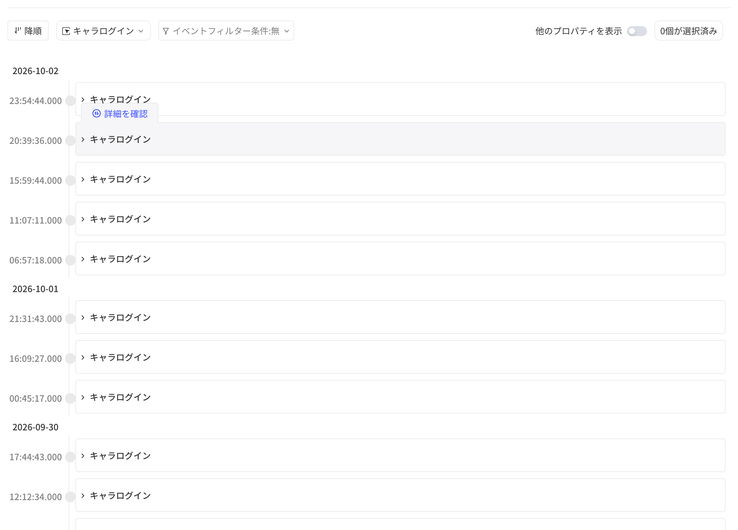Click the timeline dot at 21:31:43.000

pyautogui.click(x=70, y=319)
